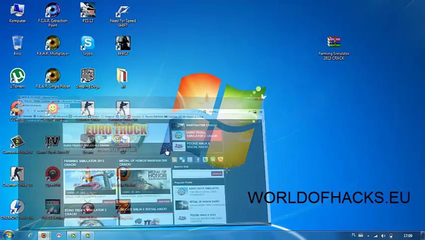This screenshot has height=240, width=425.
Task: Click the red round taskbar icon
Action: [x=59, y=235]
